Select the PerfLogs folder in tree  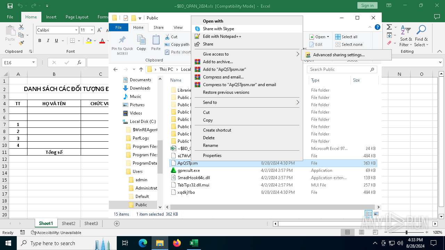(141, 138)
